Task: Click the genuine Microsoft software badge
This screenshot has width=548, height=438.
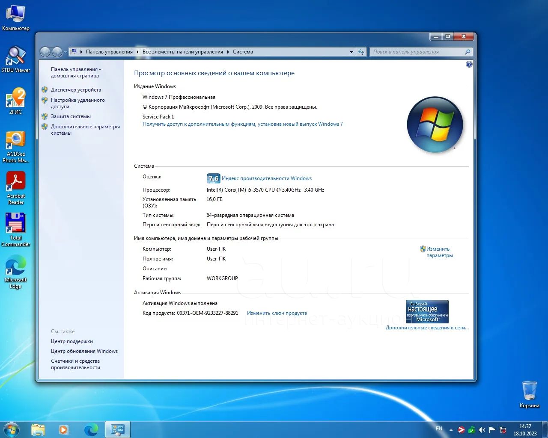Action: tap(427, 311)
